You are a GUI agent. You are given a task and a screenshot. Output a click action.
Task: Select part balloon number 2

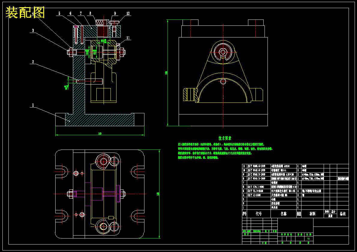pos(33,62)
